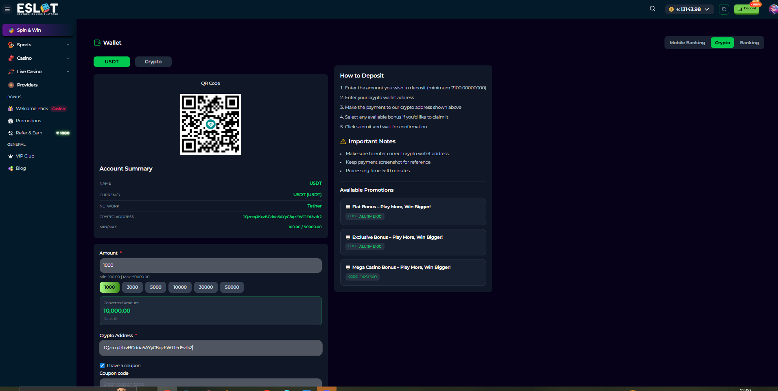Click the Welcome Pack gift icon
The height and width of the screenshot is (391, 778).
[x=11, y=108]
